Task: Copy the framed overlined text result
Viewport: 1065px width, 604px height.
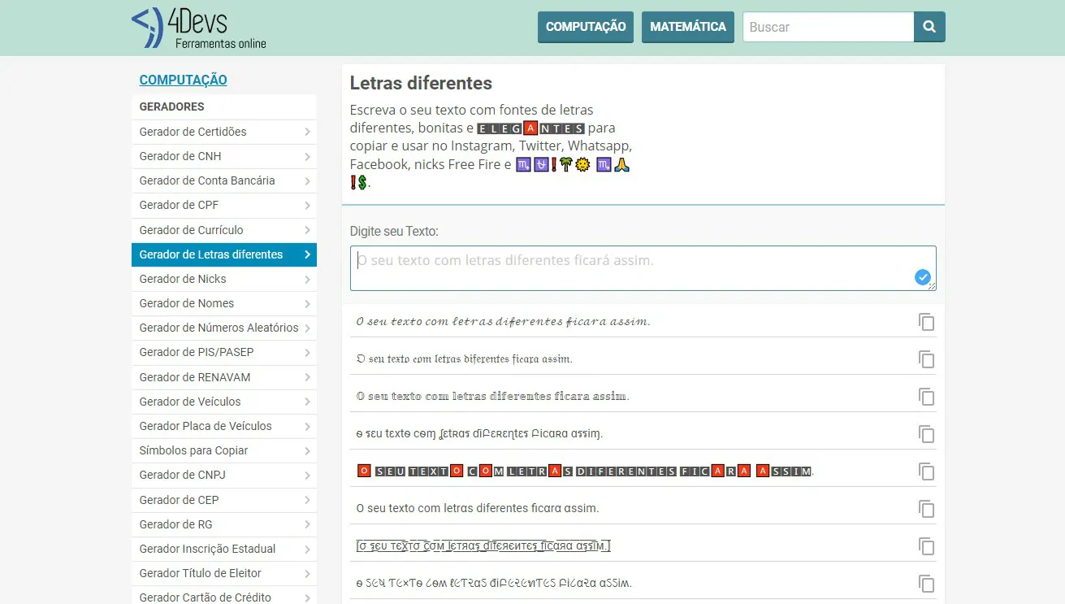Action: click(926, 546)
